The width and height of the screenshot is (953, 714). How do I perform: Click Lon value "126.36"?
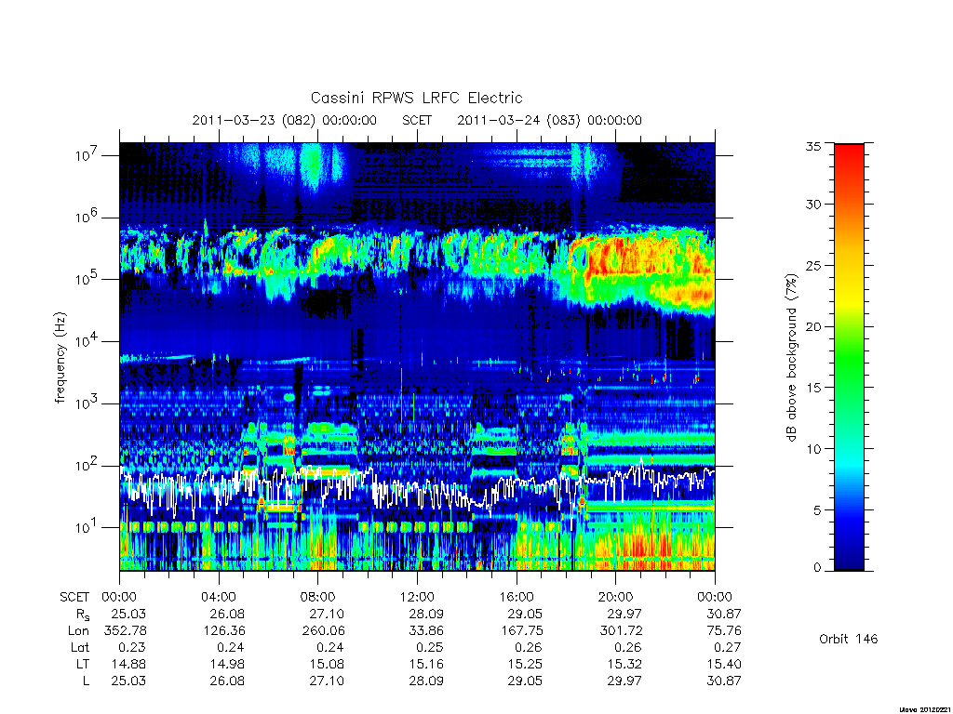click(224, 631)
